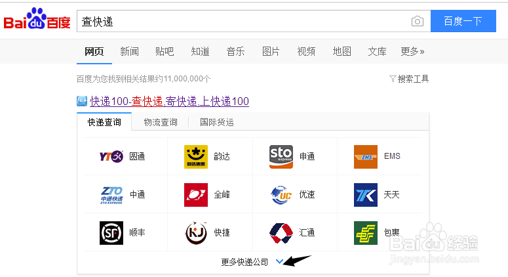Click the 优速 company name
The height and width of the screenshot is (277, 508).
point(307,194)
